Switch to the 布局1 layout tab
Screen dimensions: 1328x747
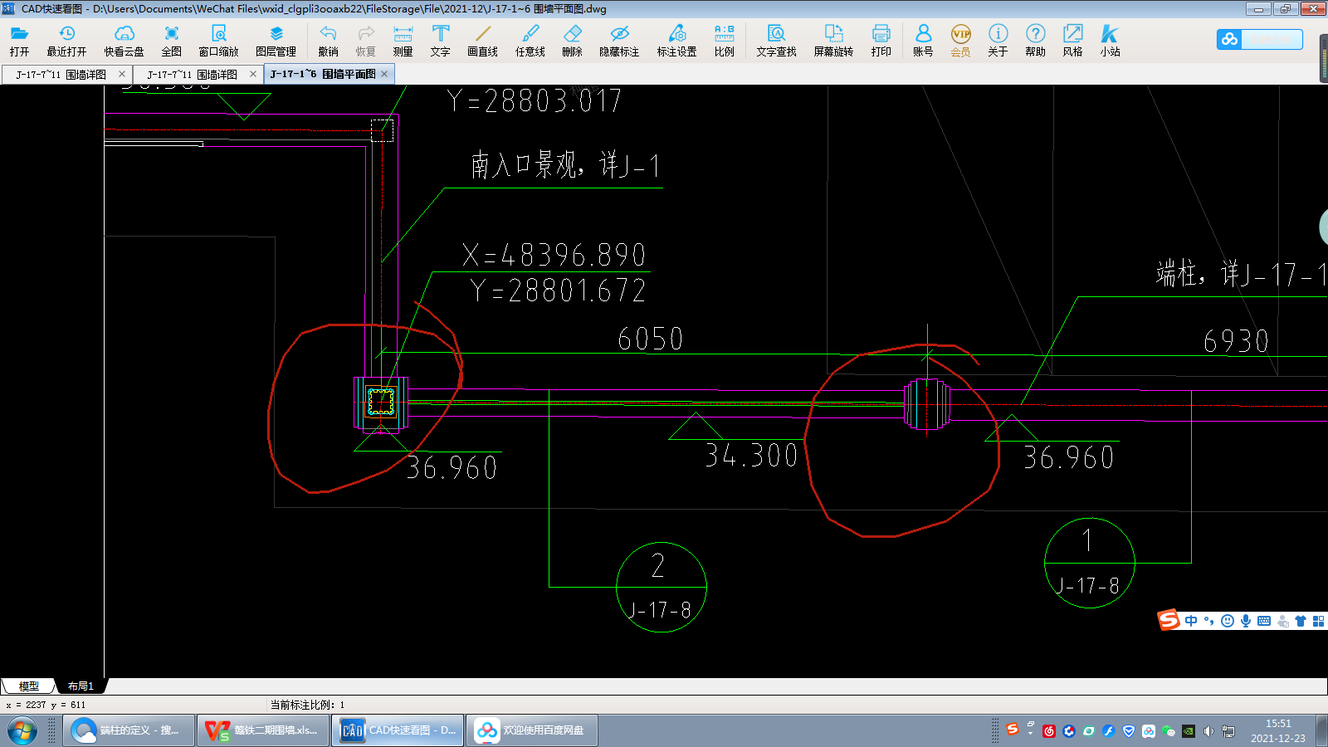[81, 686]
